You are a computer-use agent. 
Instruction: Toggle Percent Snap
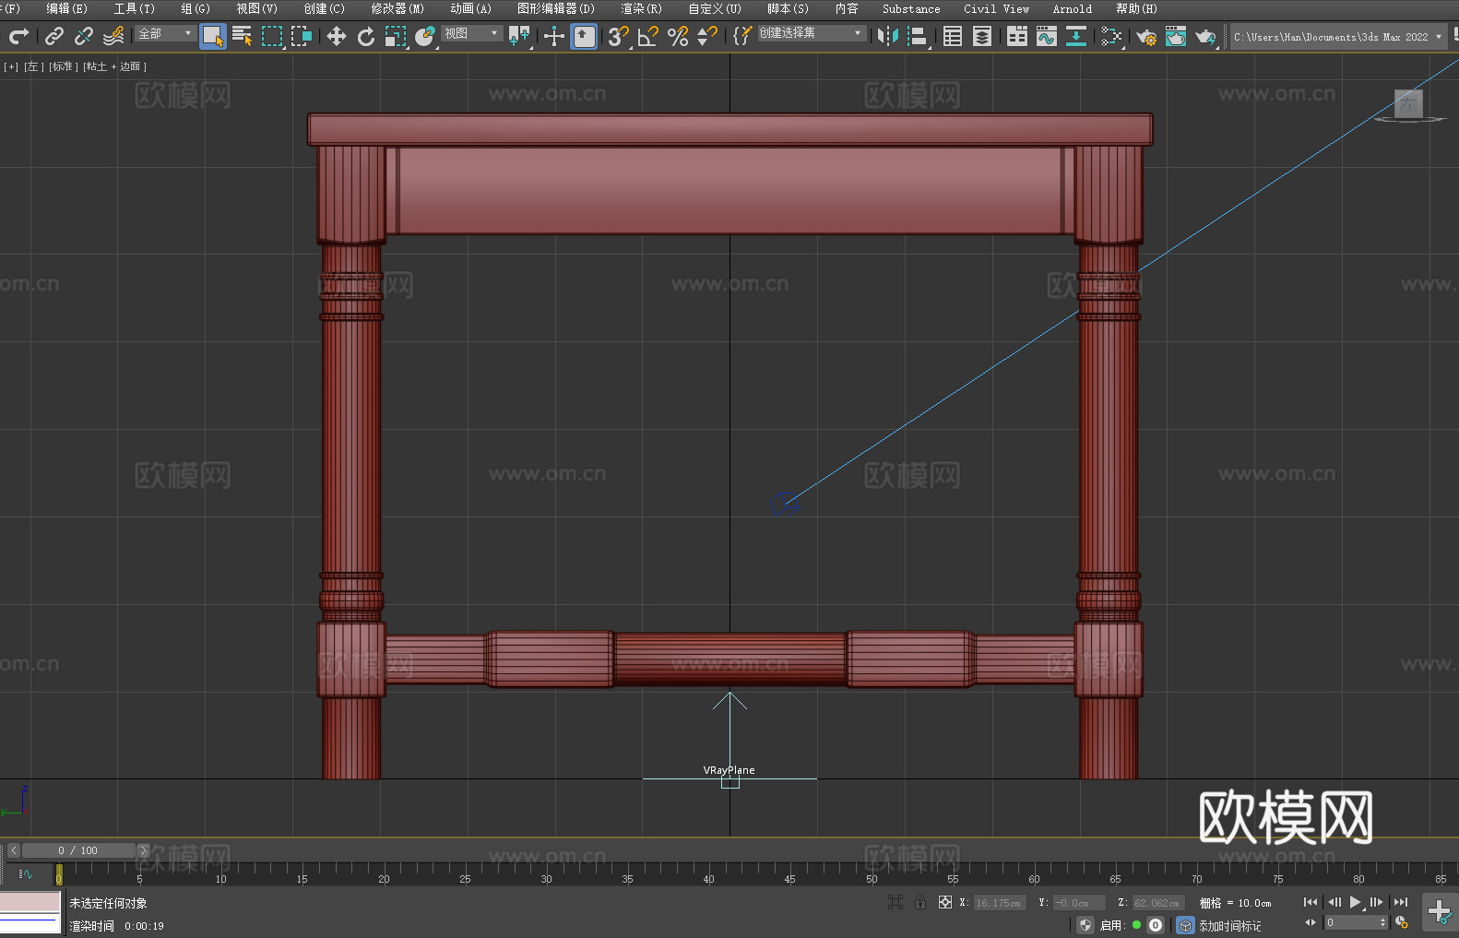(x=678, y=36)
